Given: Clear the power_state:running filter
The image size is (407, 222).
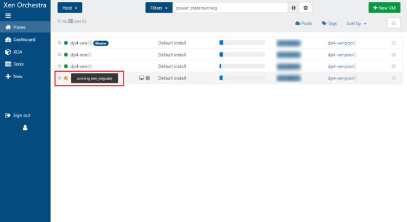Looking at the screenshot, I should 306,8.
